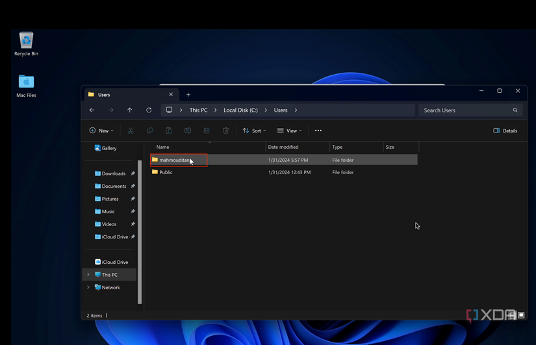Click the search magnifier icon
This screenshot has height=345, width=536.
[515, 110]
